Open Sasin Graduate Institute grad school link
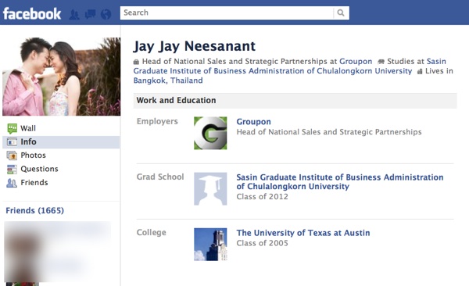Screen dimensions: 469x286 (x=340, y=182)
